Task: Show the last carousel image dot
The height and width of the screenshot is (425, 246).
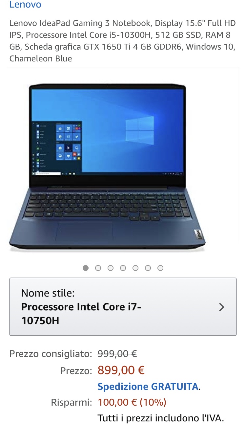Action: click(160, 268)
